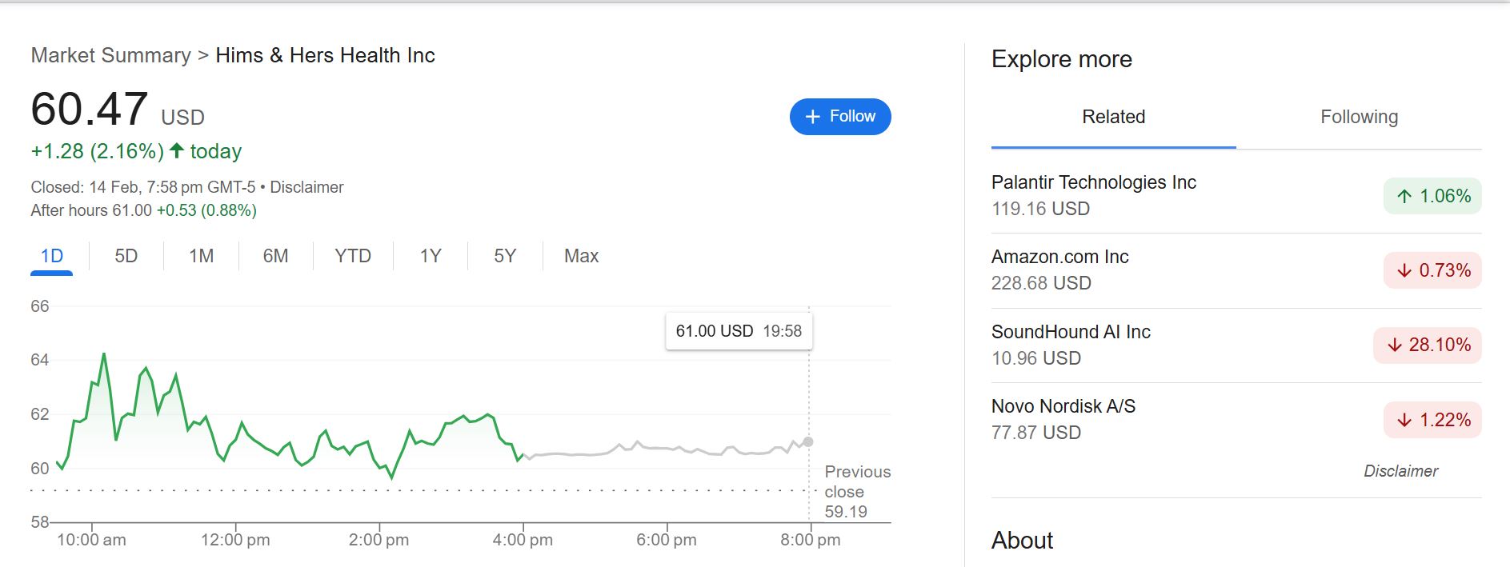The image size is (1510, 567).
Task: Click Amazon's red 0.73% down arrow badge
Action: (1432, 270)
